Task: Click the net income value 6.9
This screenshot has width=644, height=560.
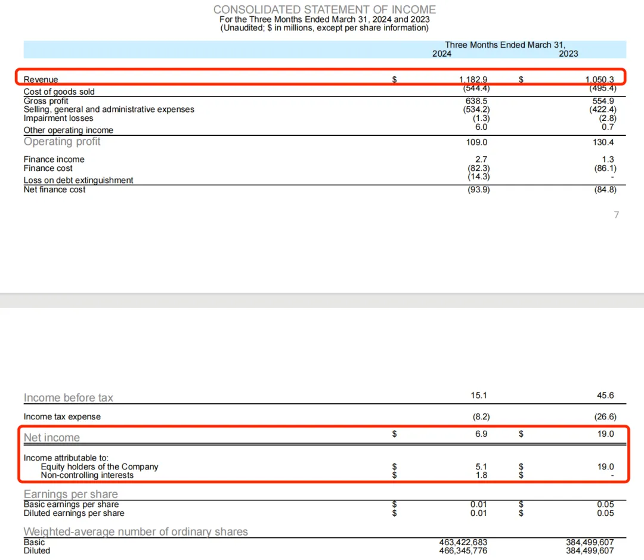Action: point(481,434)
